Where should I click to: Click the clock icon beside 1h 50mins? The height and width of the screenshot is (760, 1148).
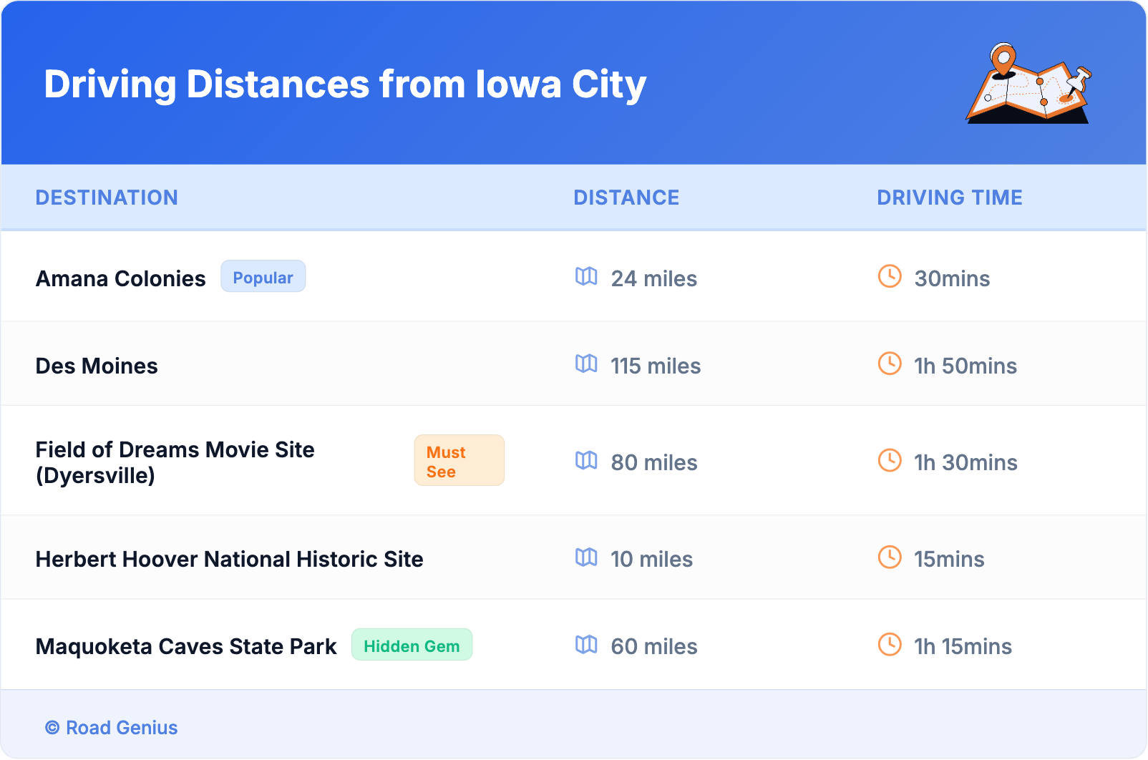click(890, 364)
